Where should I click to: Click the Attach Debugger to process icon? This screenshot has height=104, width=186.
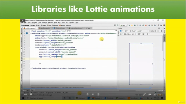(143, 25)
